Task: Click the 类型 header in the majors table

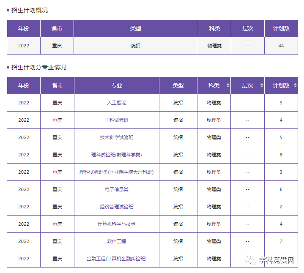Action: pyautogui.click(x=178, y=85)
